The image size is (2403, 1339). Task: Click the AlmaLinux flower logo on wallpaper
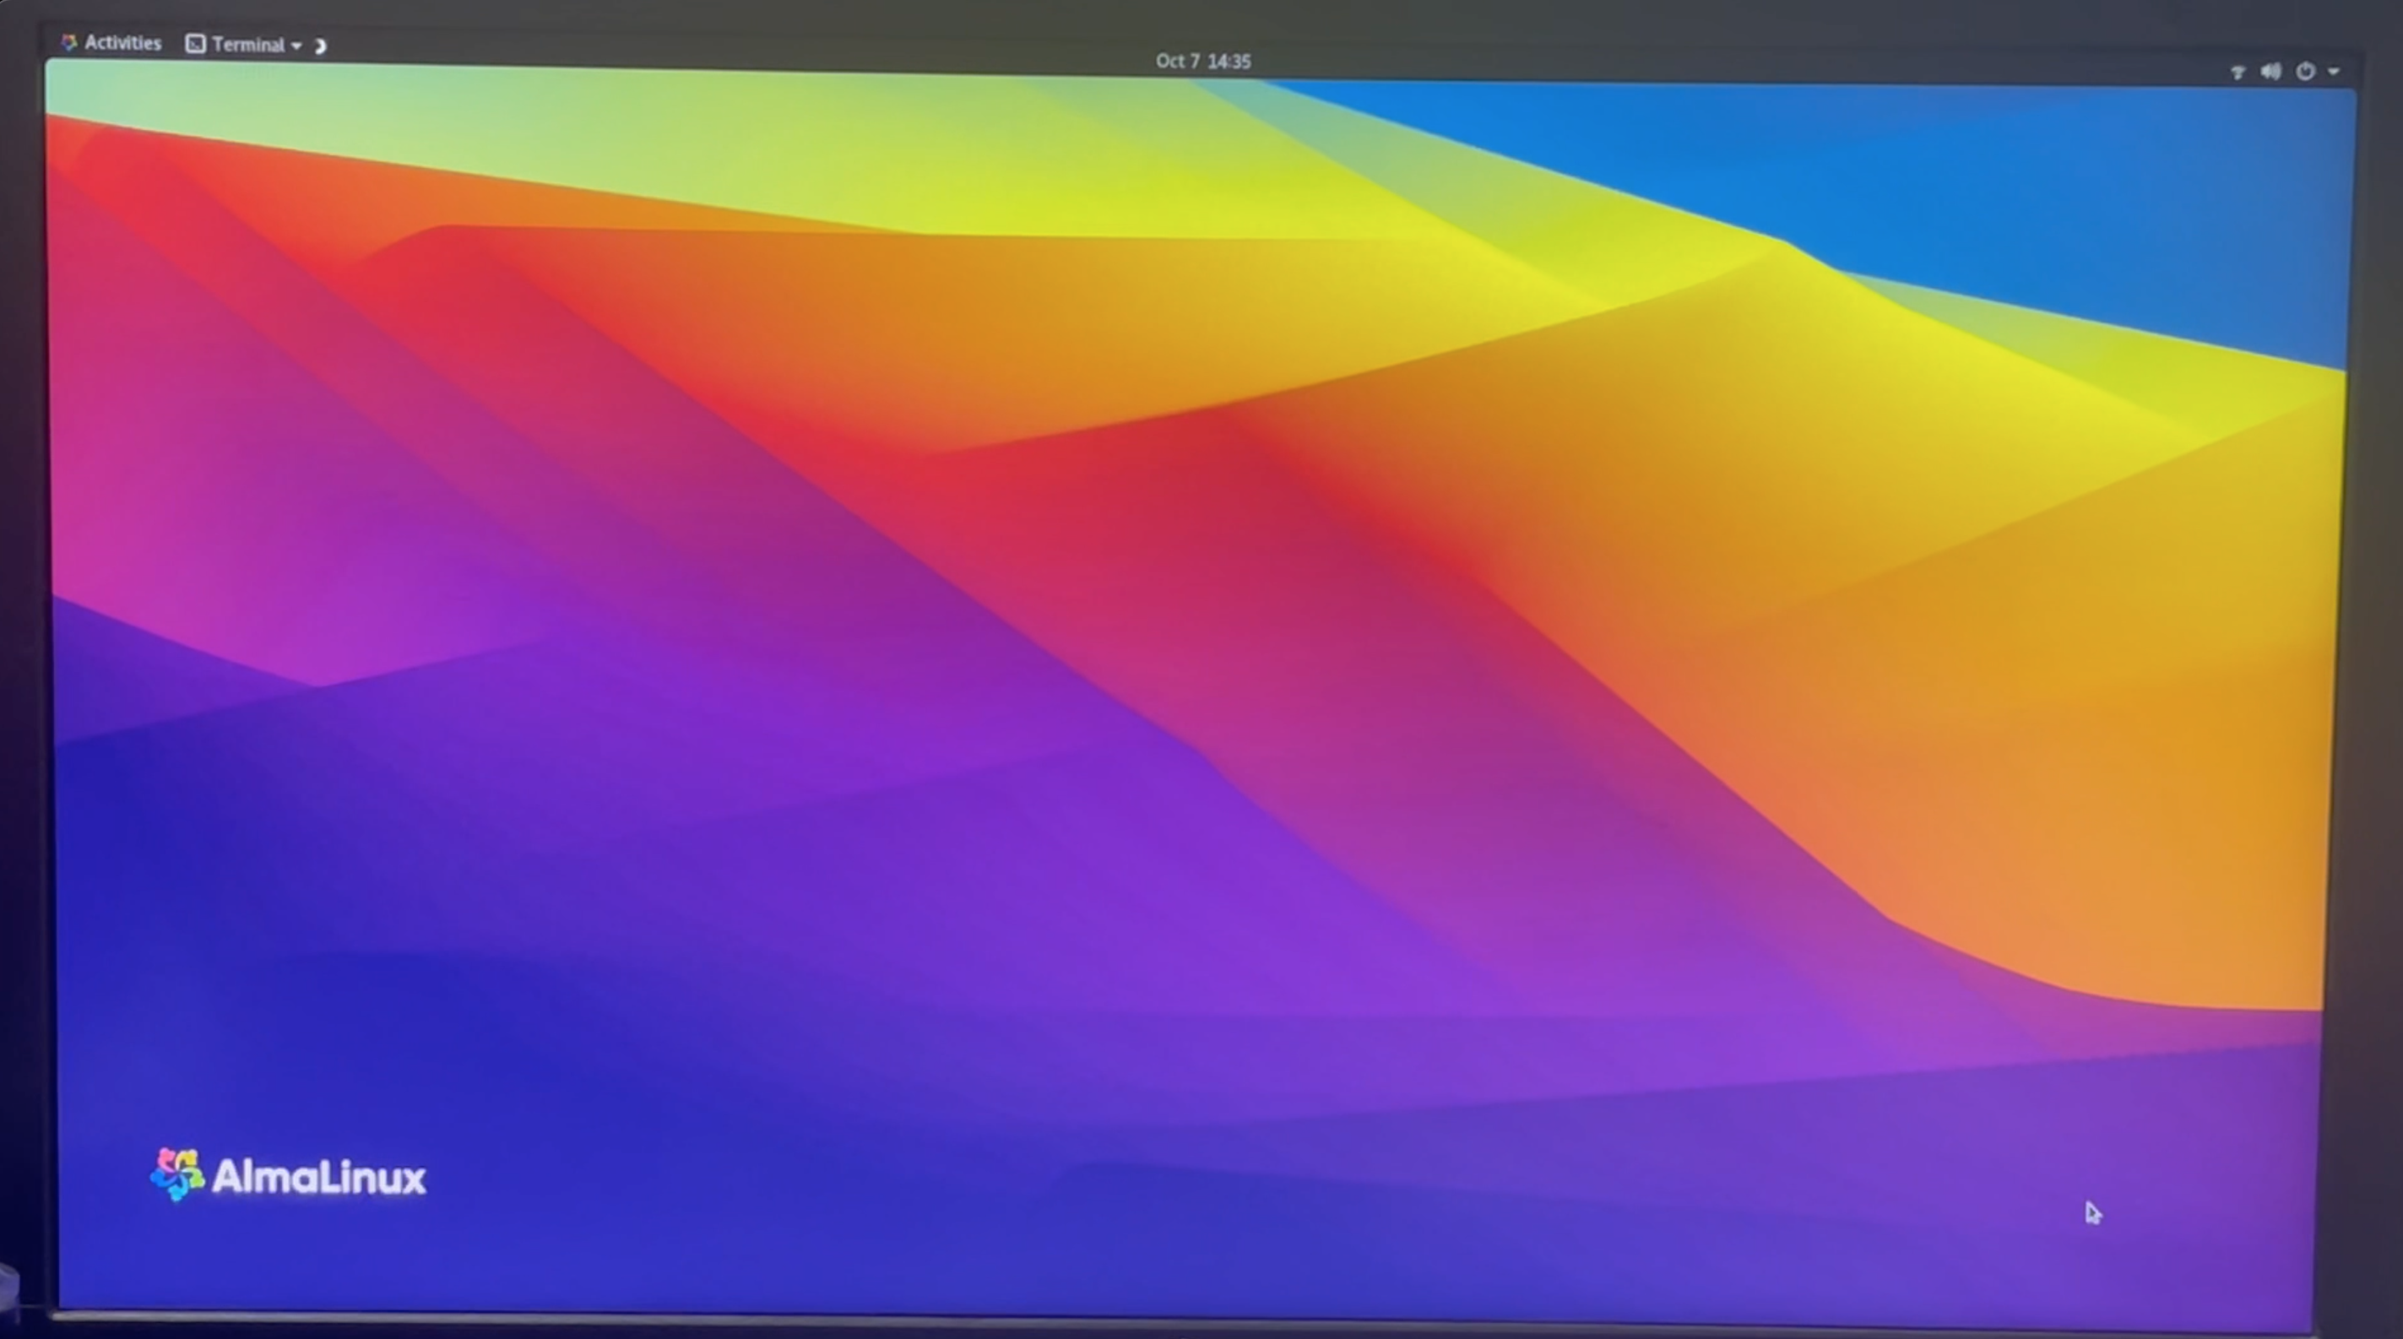click(x=177, y=1174)
